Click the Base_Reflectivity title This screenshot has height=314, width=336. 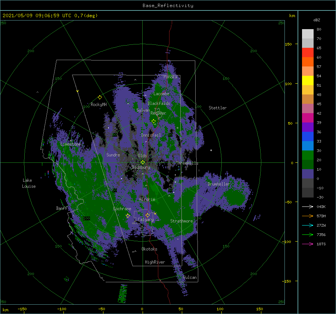168,6
